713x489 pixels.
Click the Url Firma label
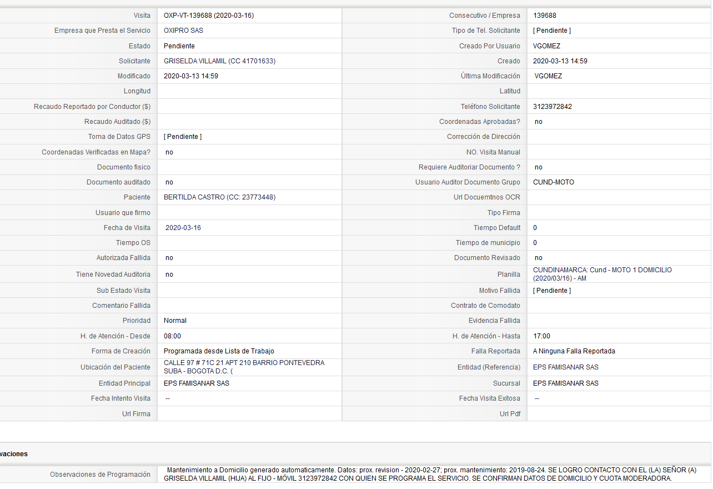pyautogui.click(x=136, y=414)
